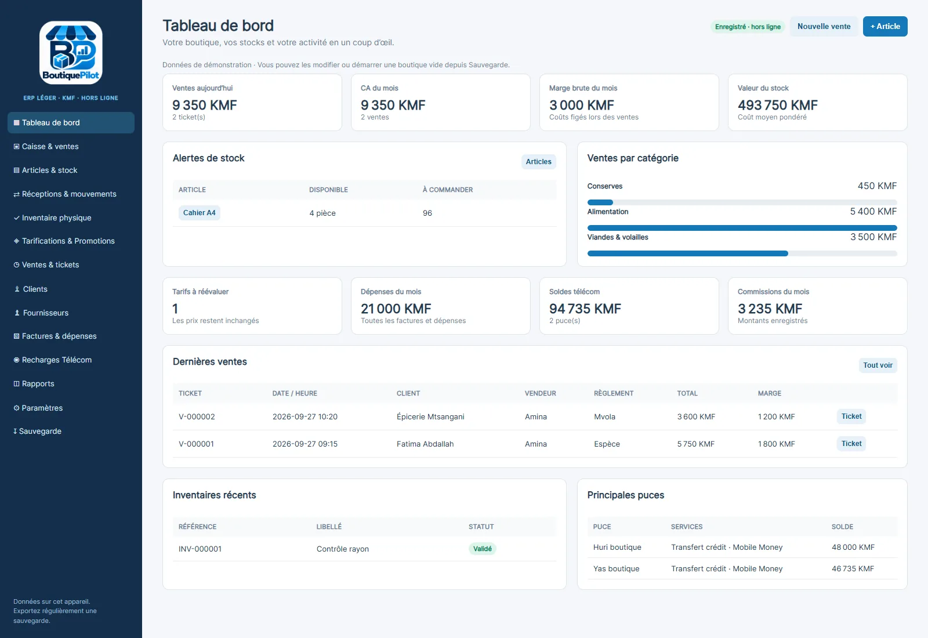928x638 pixels.
Task: Click the Ventes aujourd'hui card
Action: tap(252, 102)
